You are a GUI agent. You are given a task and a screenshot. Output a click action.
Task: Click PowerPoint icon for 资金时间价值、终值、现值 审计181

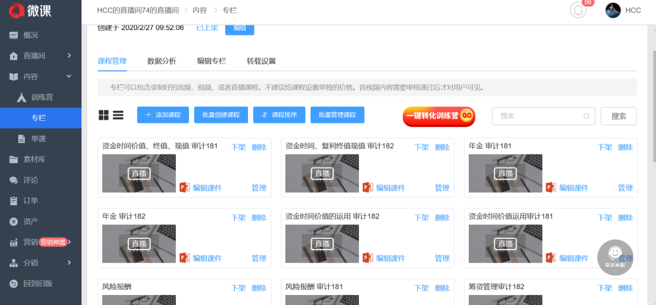point(184,188)
